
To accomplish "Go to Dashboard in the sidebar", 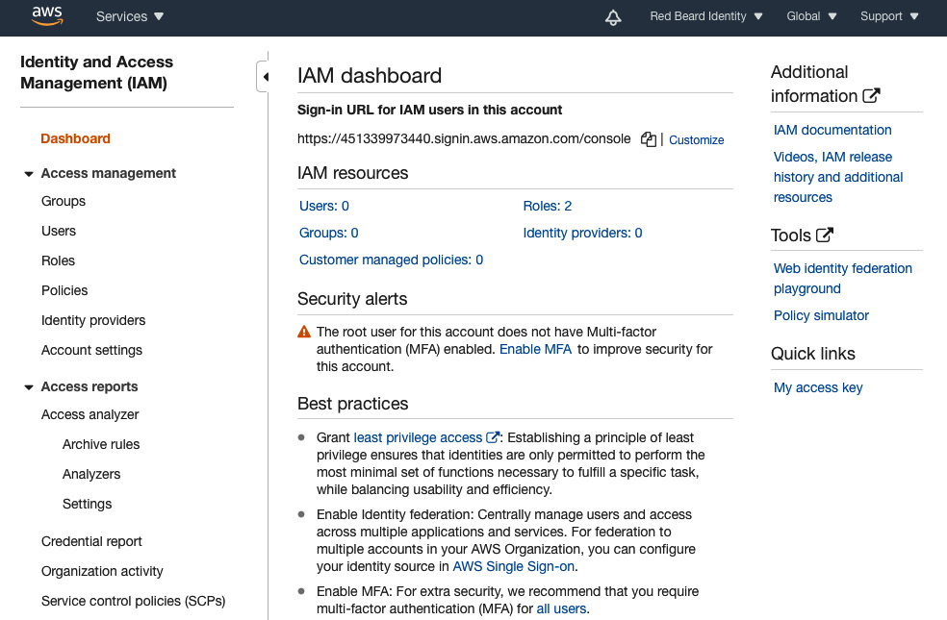I will tap(75, 138).
